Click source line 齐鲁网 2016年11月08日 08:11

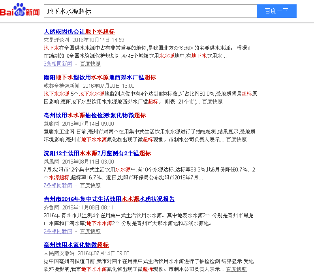pyautogui.click(x=79, y=207)
